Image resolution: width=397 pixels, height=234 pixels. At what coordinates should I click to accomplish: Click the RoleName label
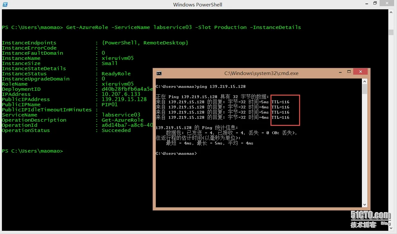click(x=14, y=84)
